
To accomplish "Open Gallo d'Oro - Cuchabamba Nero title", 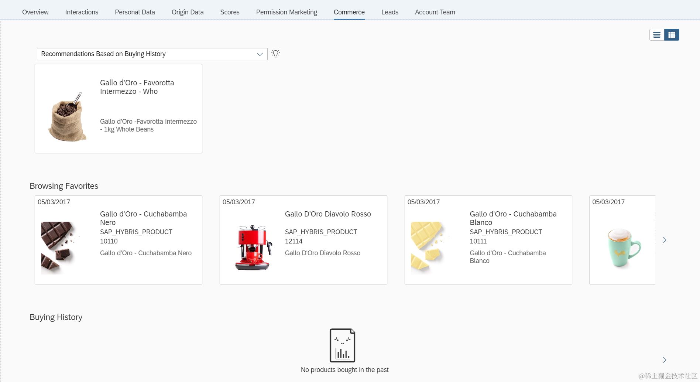I will coord(143,218).
